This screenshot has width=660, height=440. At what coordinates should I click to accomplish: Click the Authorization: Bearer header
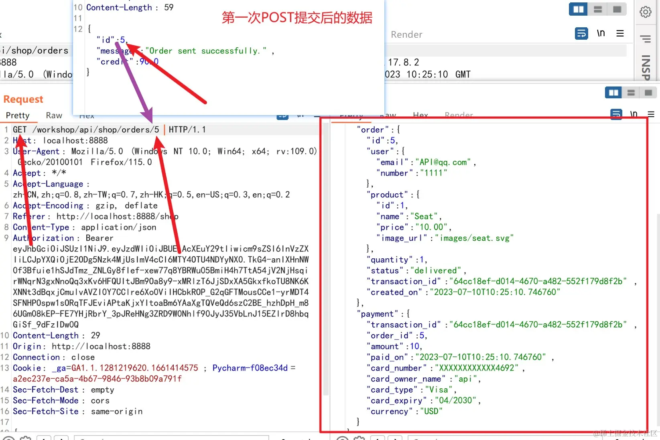(63, 238)
